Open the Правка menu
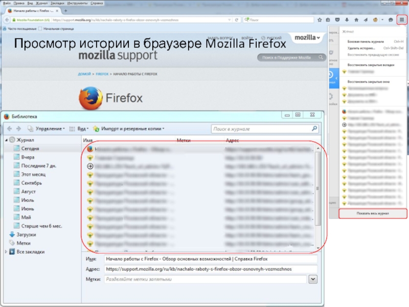 [x=18, y=3]
